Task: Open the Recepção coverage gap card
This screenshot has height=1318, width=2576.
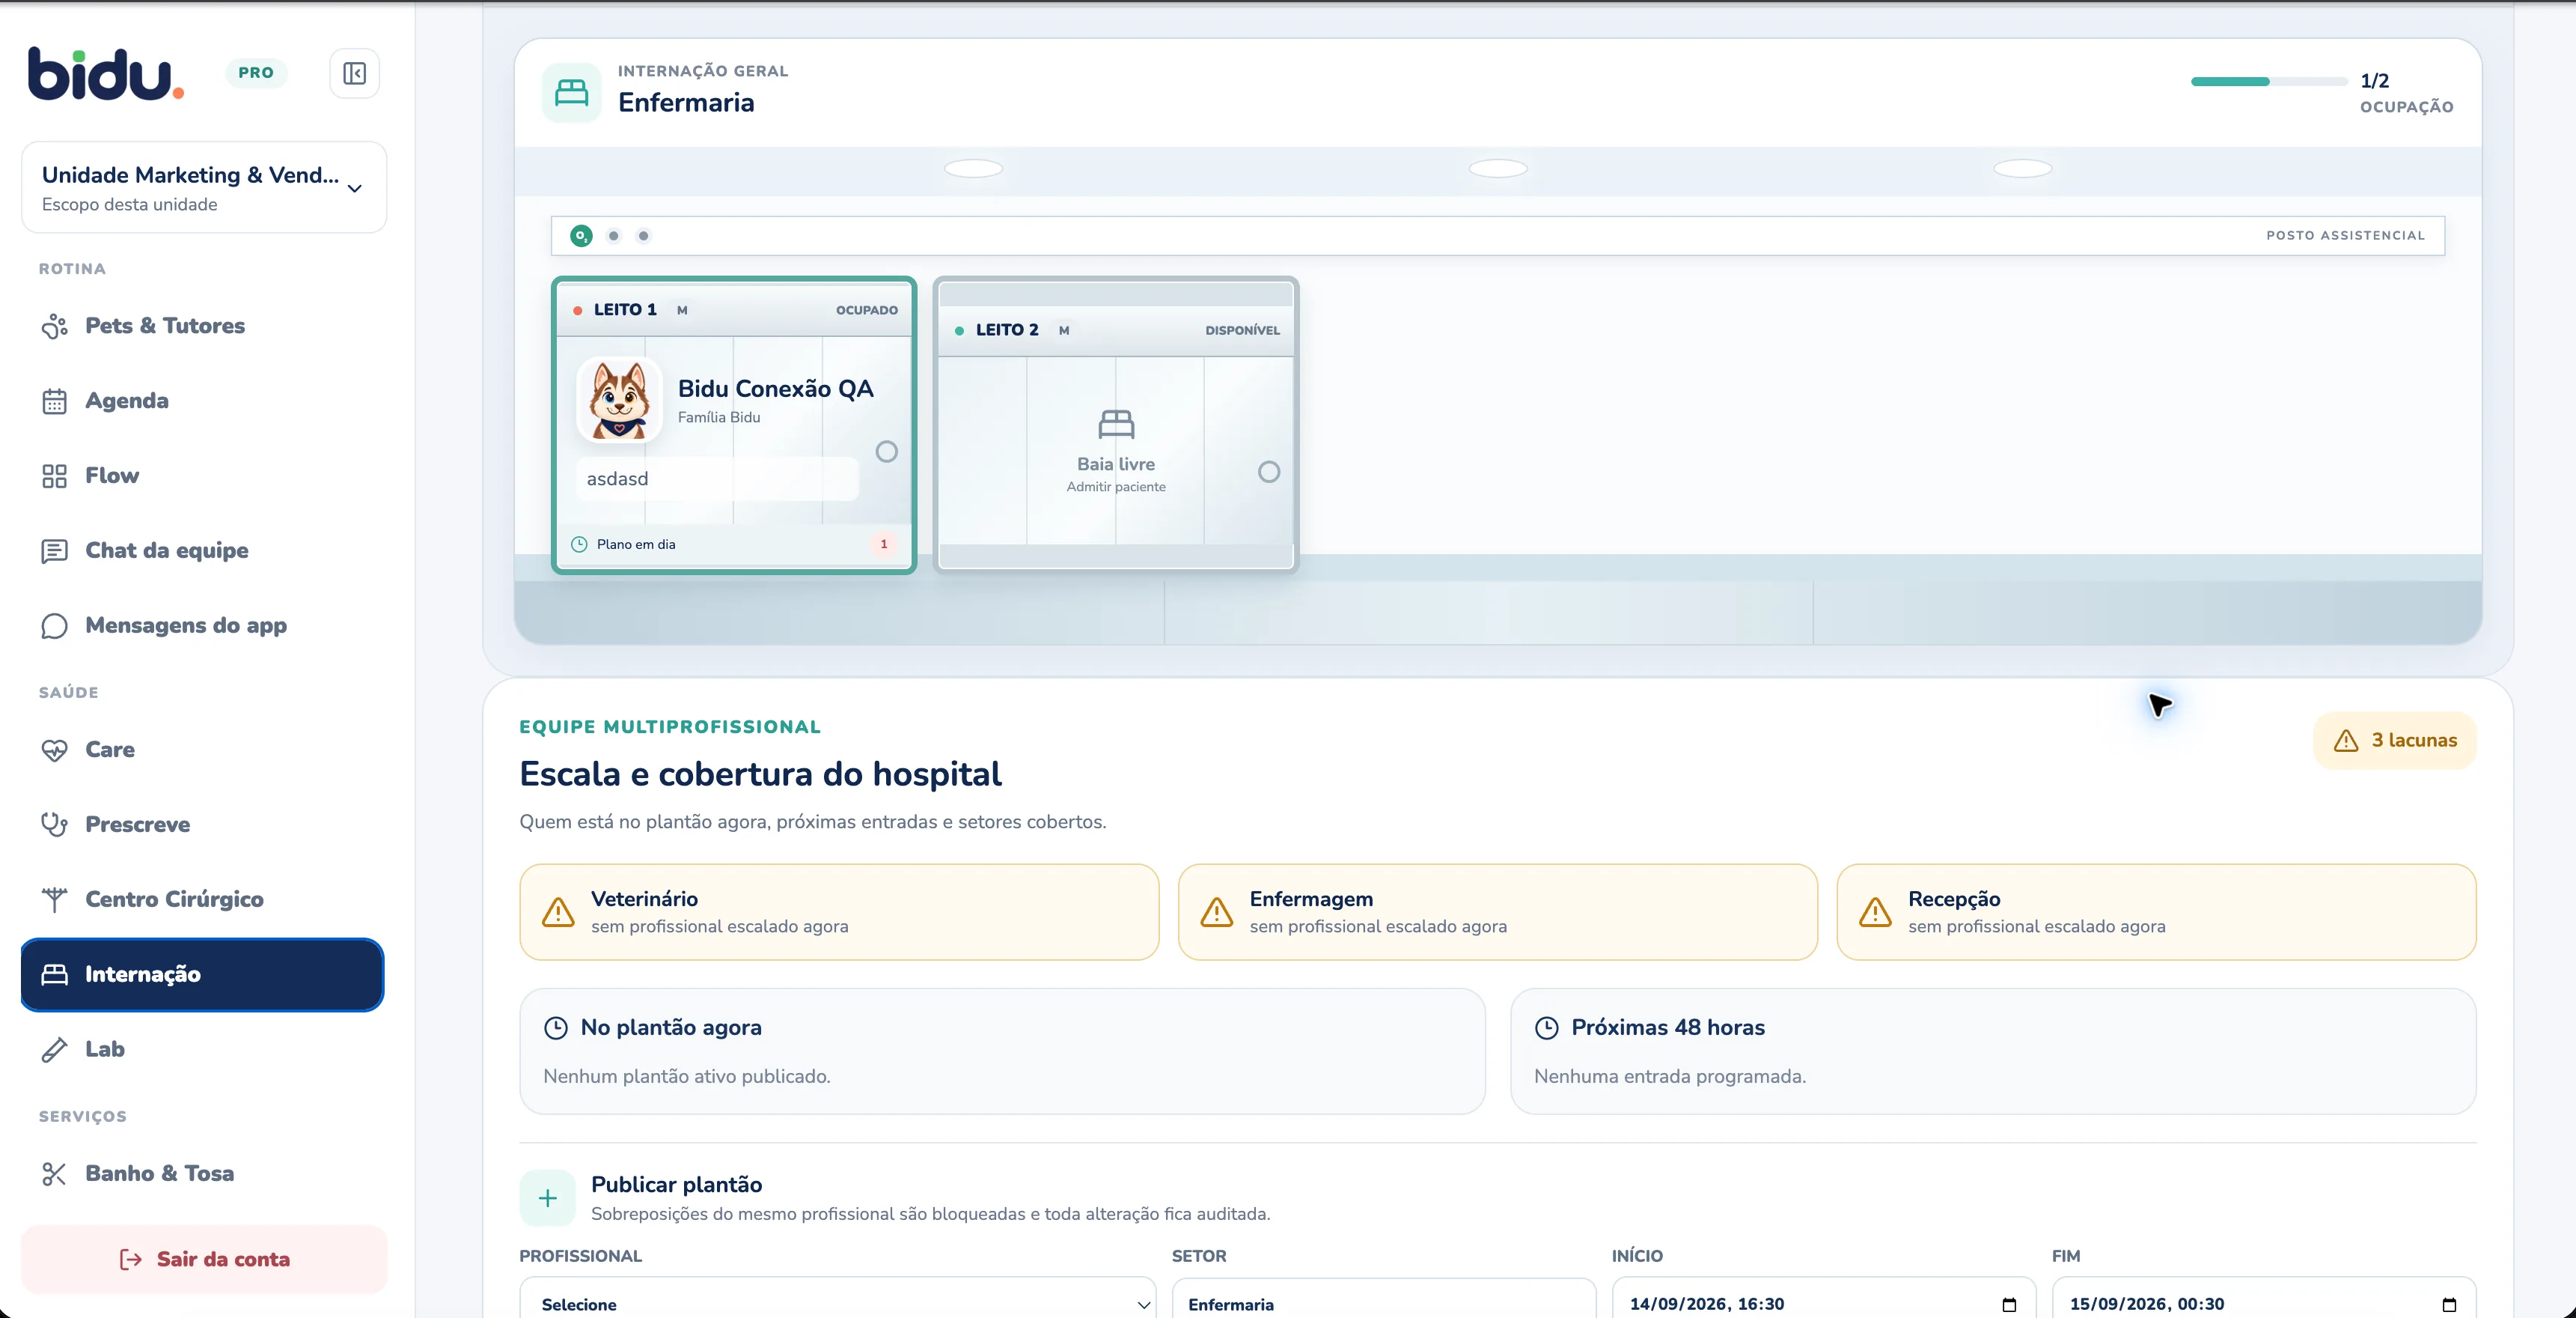Action: click(2156, 911)
